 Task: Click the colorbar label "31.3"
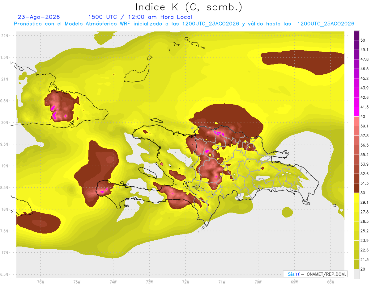click(x=365, y=183)
